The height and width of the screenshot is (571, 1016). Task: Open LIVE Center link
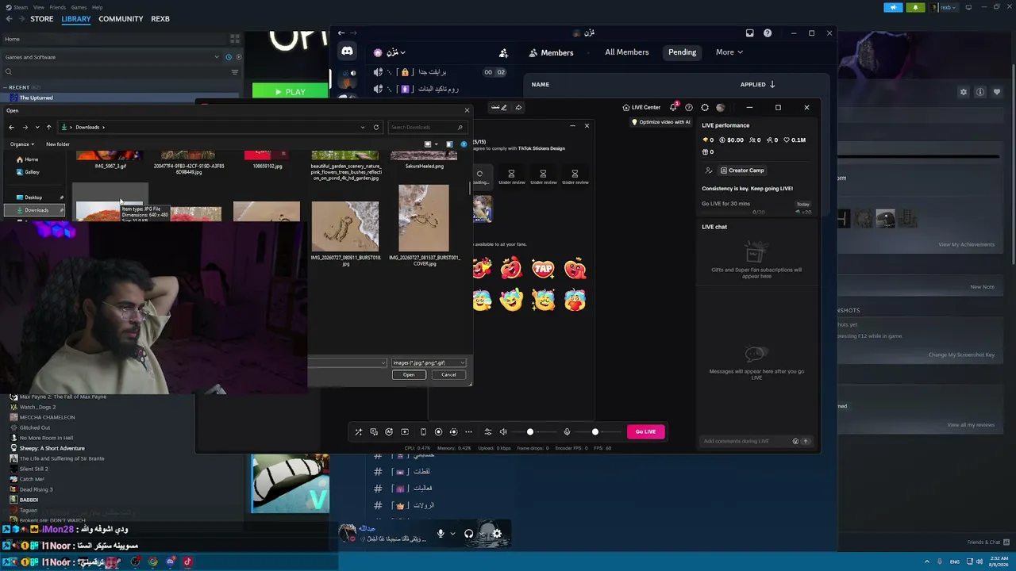click(642, 107)
